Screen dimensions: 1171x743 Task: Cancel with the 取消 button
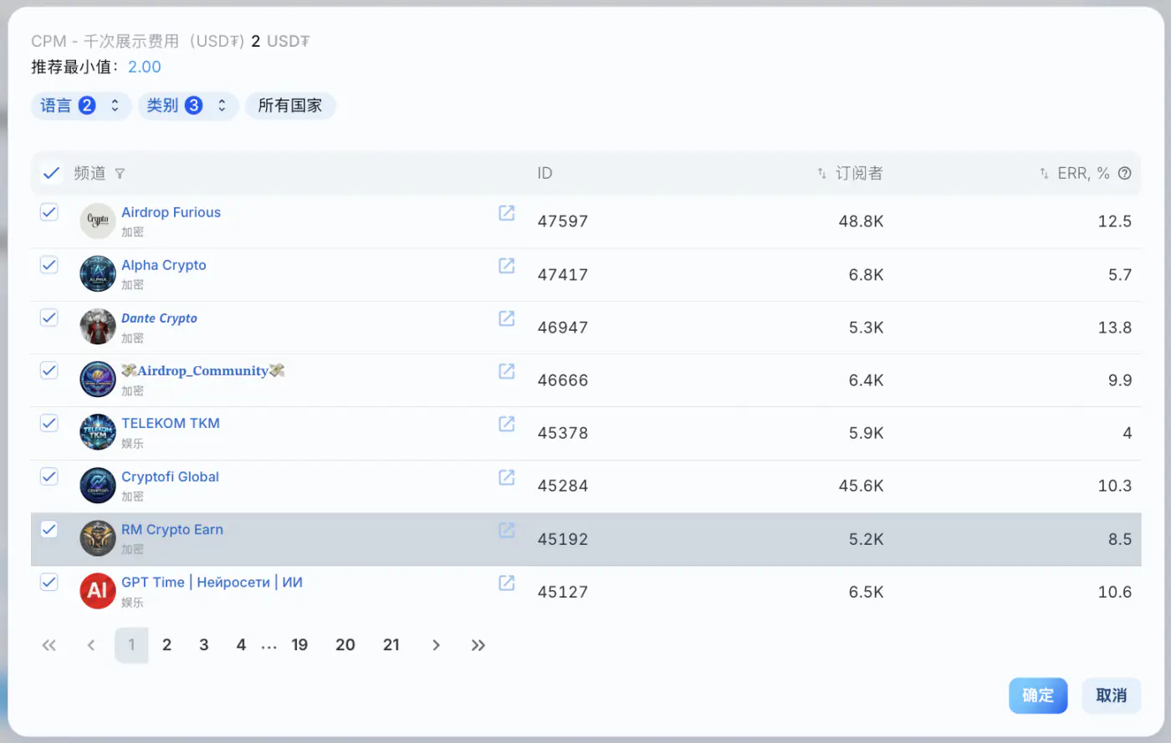[x=1112, y=695]
